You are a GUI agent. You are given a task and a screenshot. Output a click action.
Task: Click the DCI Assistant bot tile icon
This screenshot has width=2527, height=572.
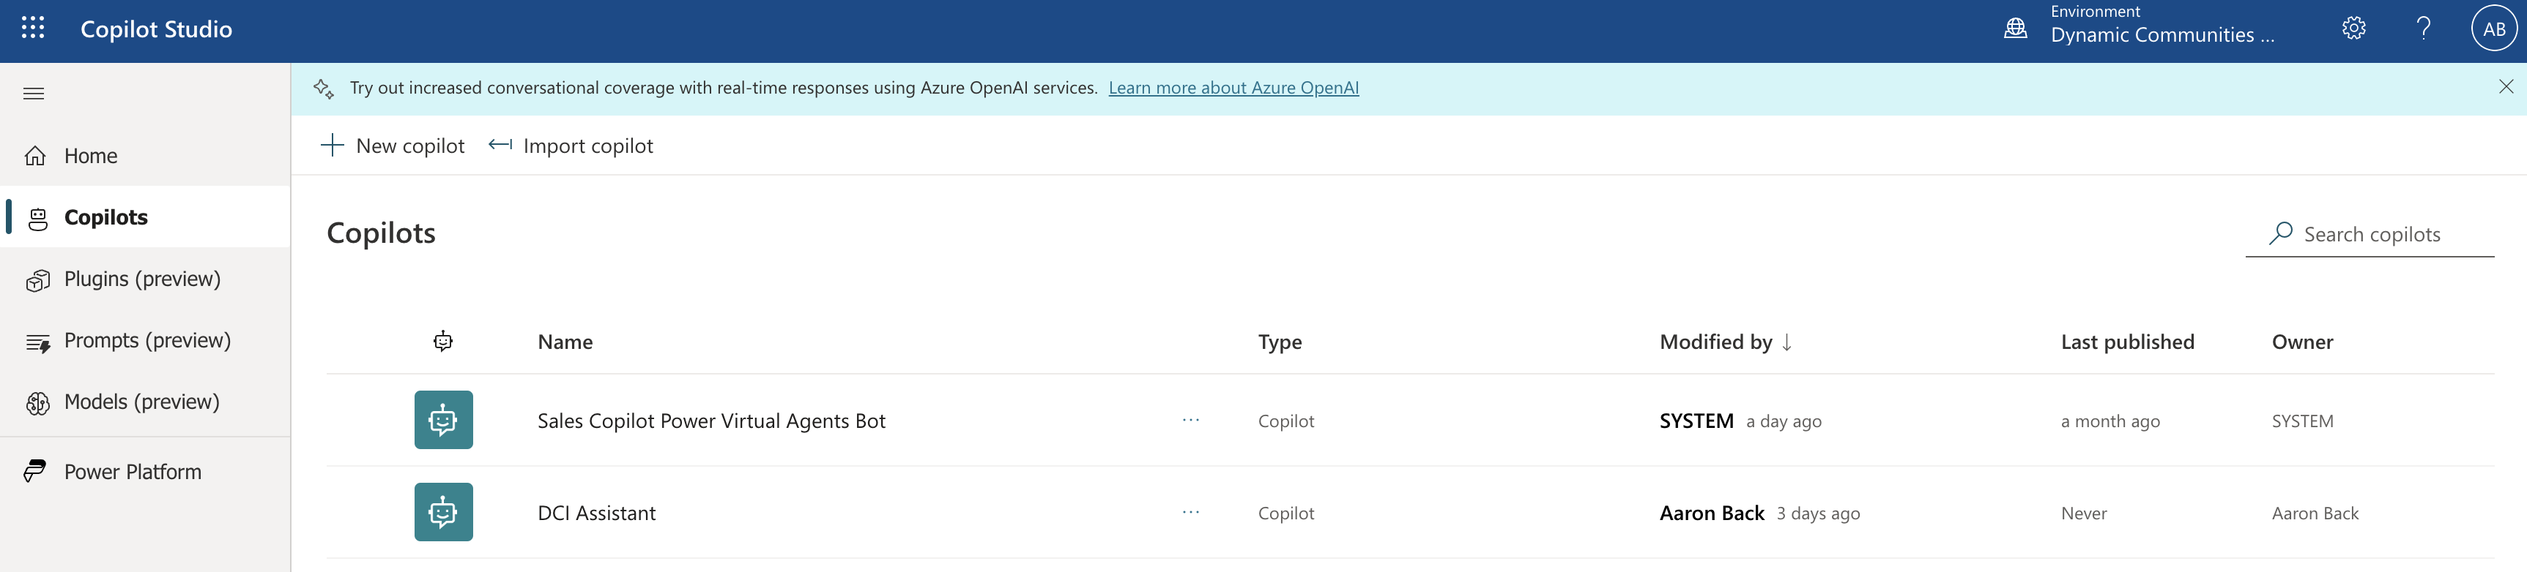(x=443, y=512)
